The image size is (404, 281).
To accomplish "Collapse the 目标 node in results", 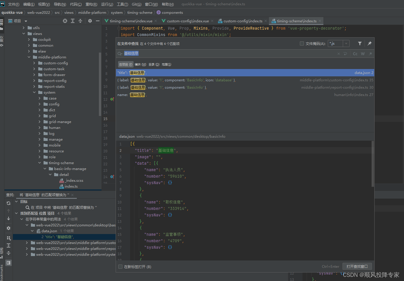I will click(x=16, y=202).
